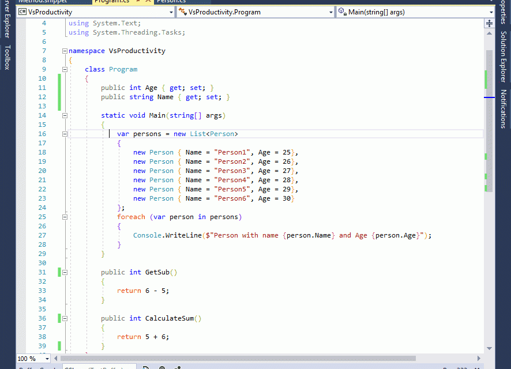Collapse the foreach loop block

point(65,217)
